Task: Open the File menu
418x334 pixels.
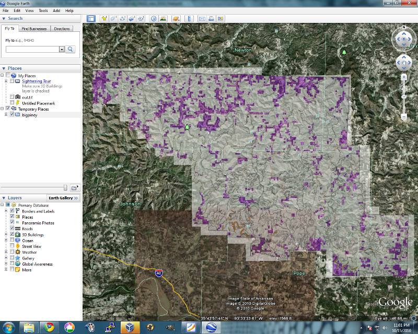Action: [6, 10]
